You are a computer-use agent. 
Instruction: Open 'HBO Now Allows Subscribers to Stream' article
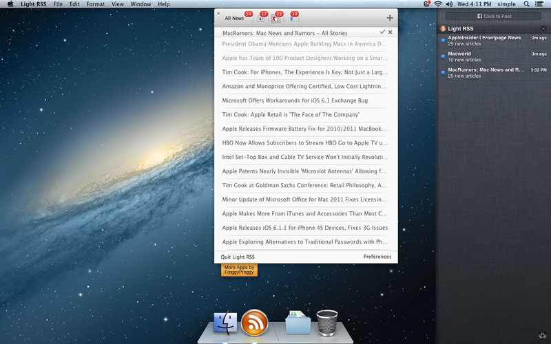304,143
